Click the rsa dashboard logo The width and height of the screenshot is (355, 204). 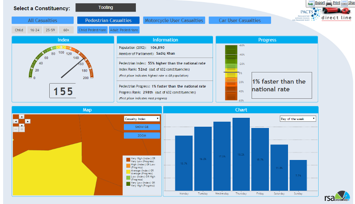click(x=337, y=196)
